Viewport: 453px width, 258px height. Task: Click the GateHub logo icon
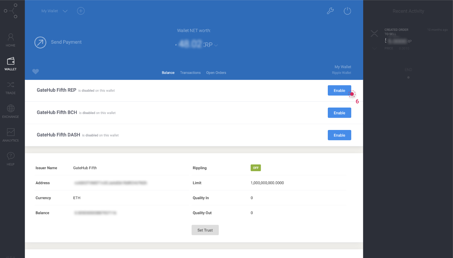pyautogui.click(x=11, y=11)
